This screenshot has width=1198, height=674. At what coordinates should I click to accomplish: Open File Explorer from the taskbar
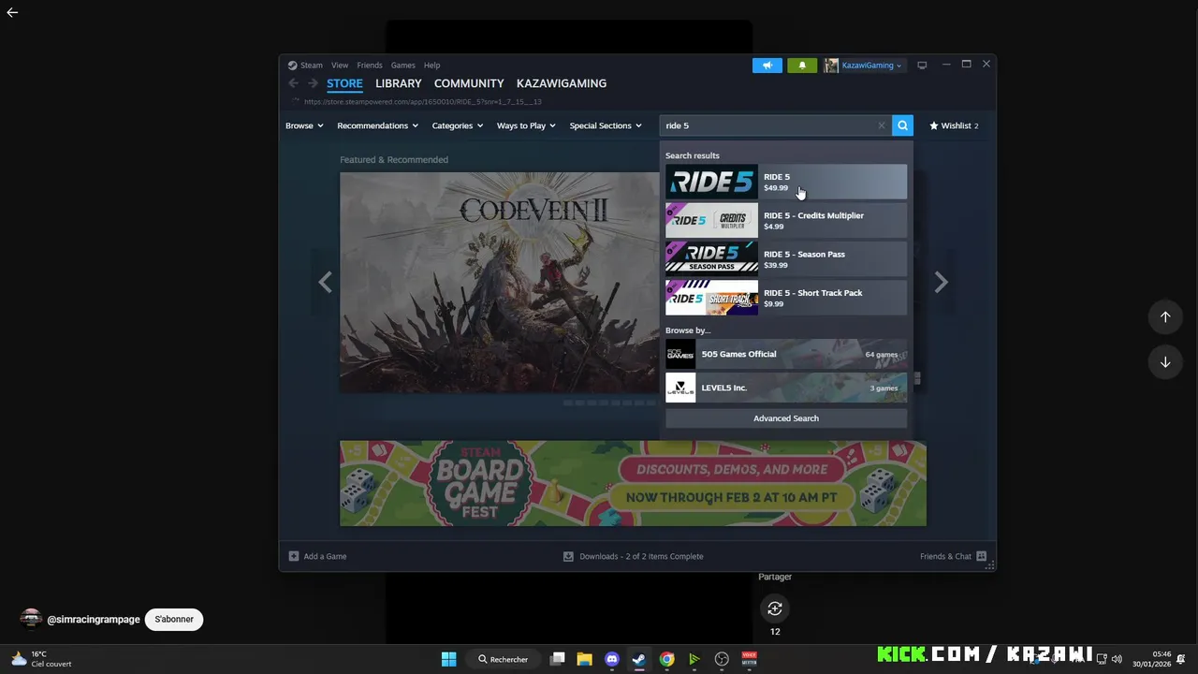click(x=585, y=659)
